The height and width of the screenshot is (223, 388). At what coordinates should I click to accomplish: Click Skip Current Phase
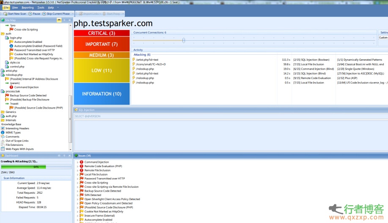click(56, 14)
